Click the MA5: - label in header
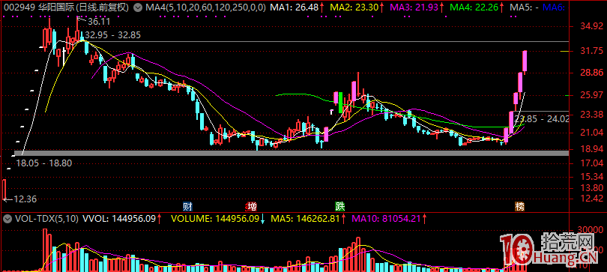Image resolution: width=607 pixels, height=272 pixels. [524, 7]
